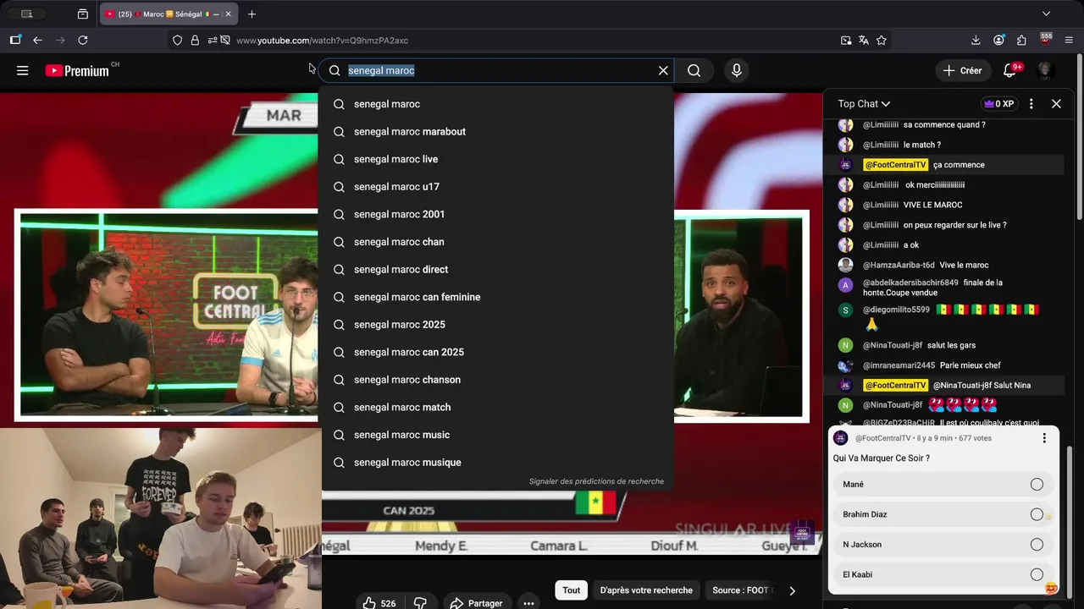The height and width of the screenshot is (609, 1084).
Task: Select suggestion "senegal maroc 2001"
Action: pos(497,214)
